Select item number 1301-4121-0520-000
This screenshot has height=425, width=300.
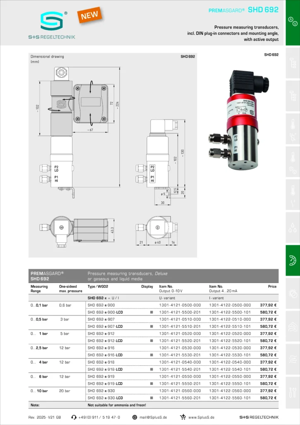[180, 334]
